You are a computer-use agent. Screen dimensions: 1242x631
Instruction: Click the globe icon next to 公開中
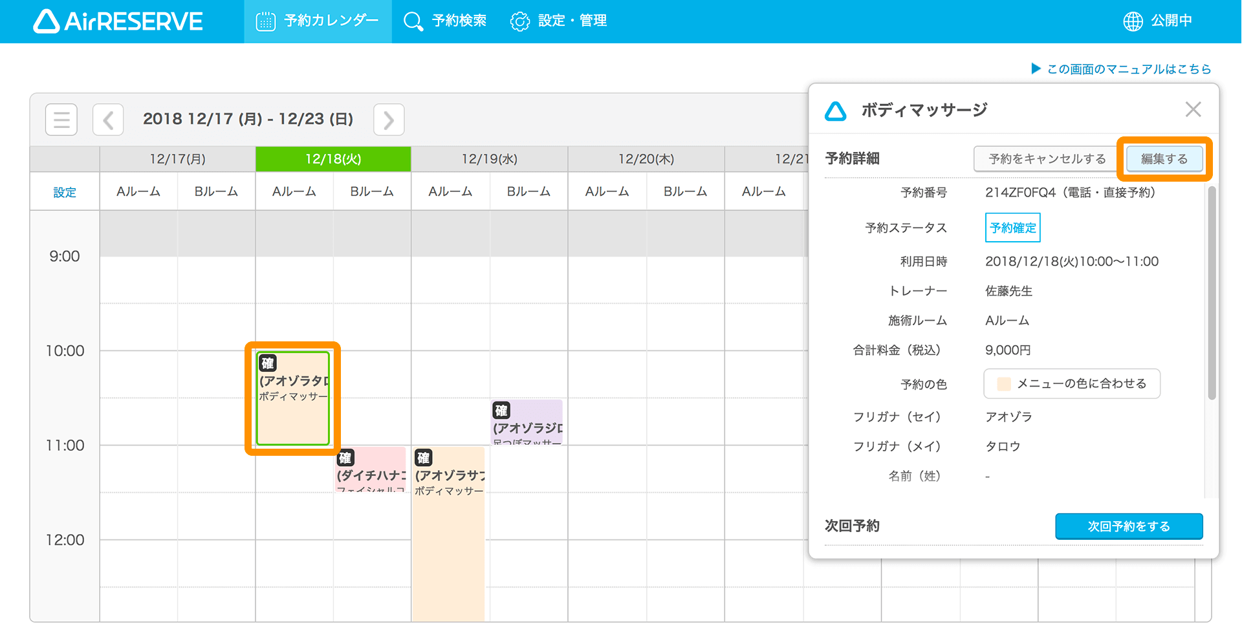coord(1132,21)
